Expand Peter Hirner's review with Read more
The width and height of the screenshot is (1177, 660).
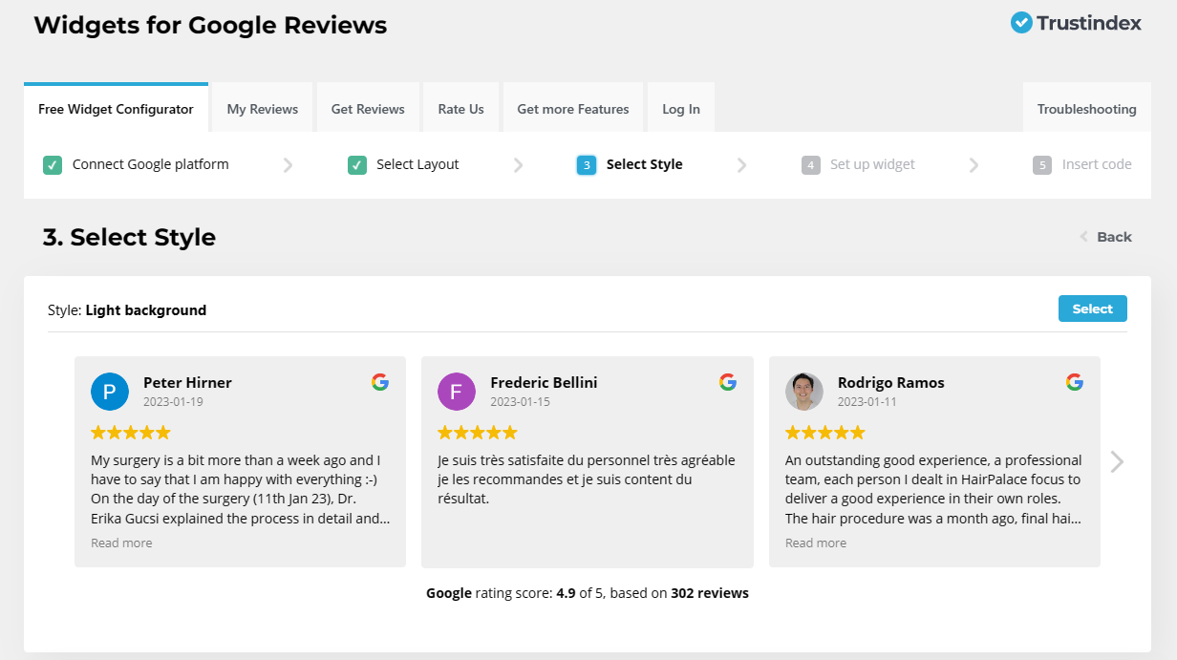(121, 542)
